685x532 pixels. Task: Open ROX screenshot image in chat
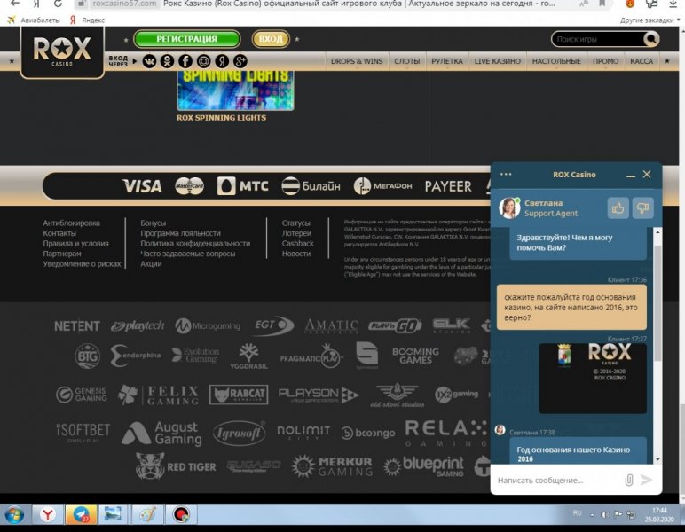coord(593,378)
